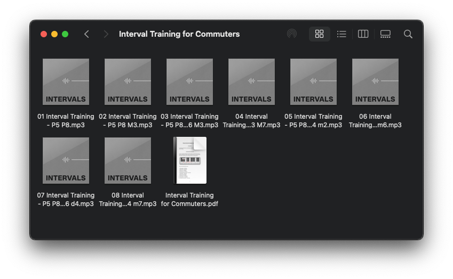This screenshot has width=453, height=279.
Task: Switch to column view
Action: click(363, 34)
